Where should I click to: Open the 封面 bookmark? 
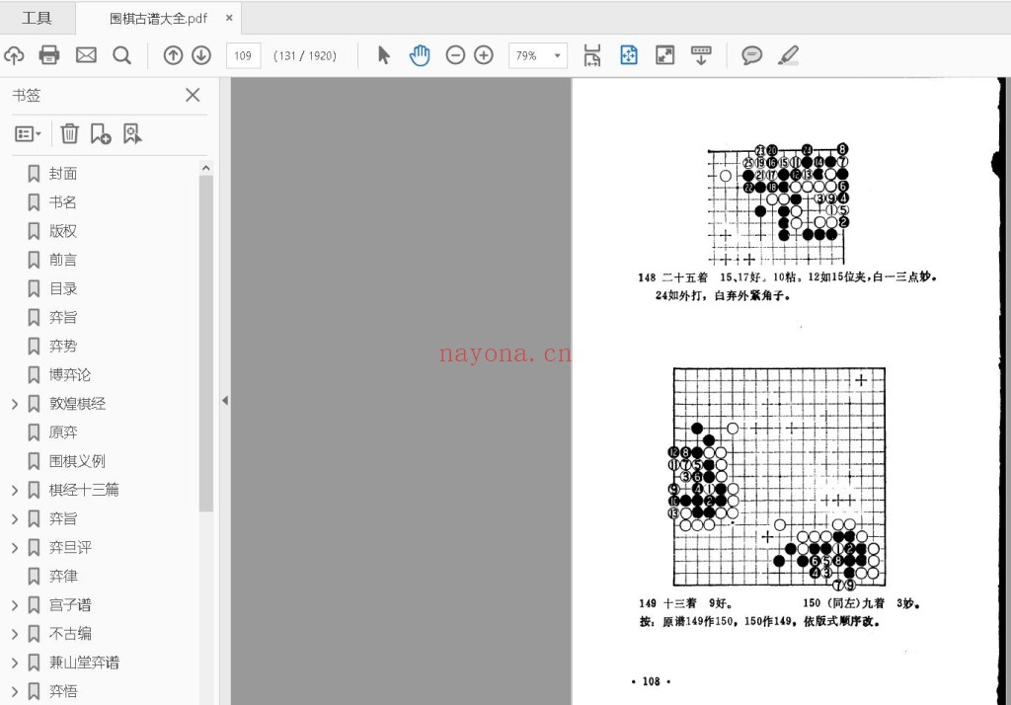point(63,174)
